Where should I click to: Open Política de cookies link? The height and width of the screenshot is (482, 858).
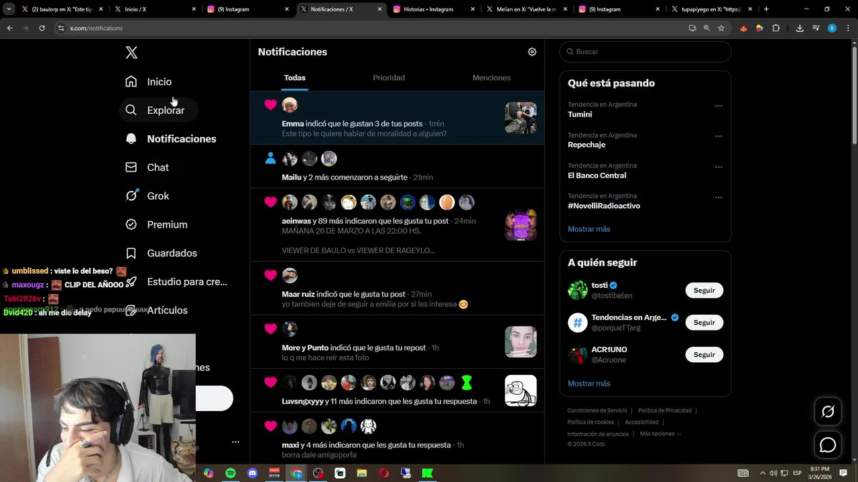coord(591,422)
